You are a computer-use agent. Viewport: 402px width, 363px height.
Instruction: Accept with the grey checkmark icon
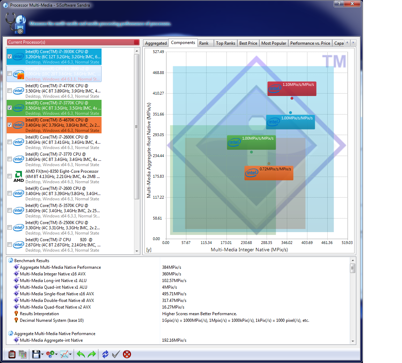pyautogui.click(x=116, y=354)
